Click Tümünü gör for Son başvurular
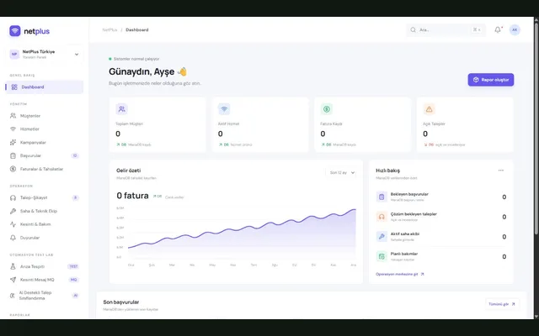This screenshot has width=539, height=336. pos(502,304)
